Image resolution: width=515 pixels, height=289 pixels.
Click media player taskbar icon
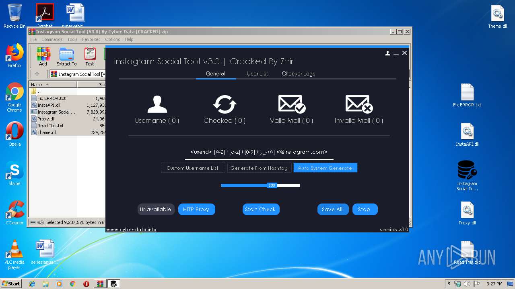pyautogui.click(x=59, y=284)
